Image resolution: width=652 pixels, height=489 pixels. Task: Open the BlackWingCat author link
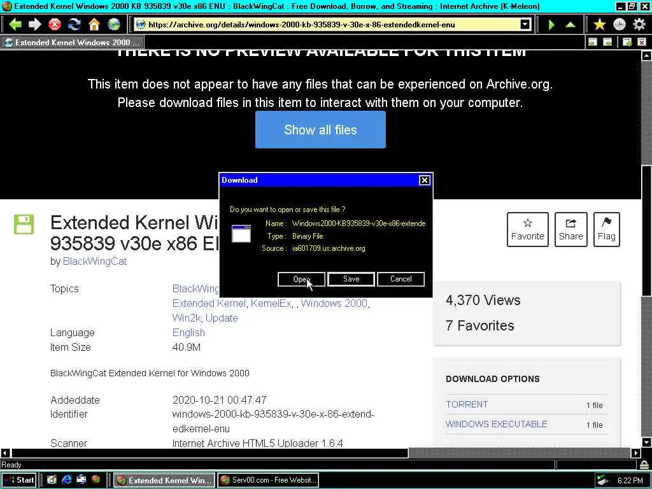point(95,261)
